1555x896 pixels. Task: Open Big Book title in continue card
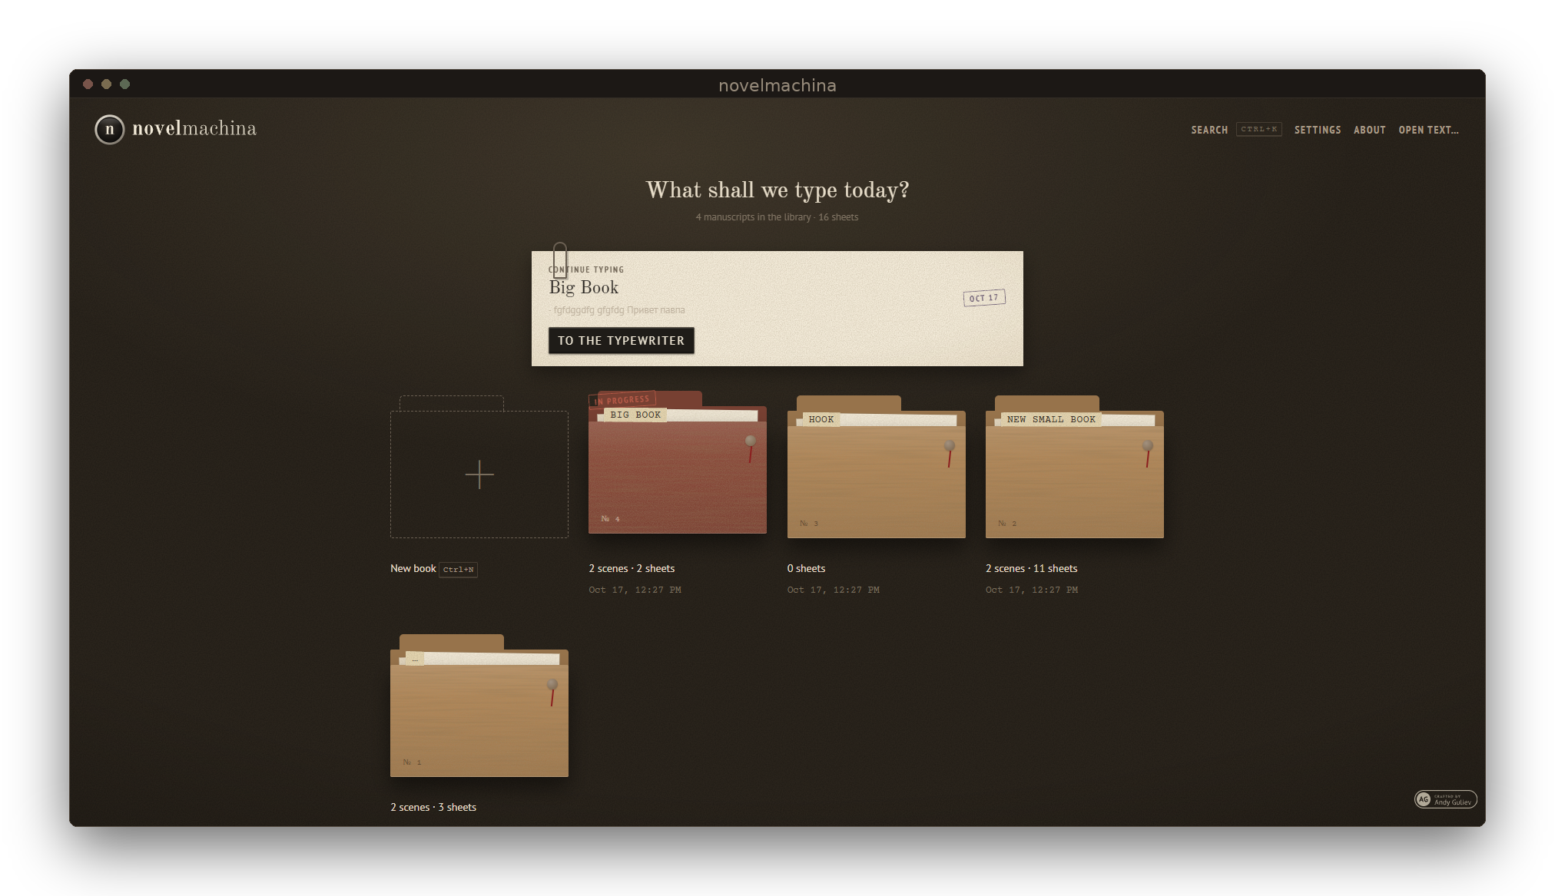[583, 287]
